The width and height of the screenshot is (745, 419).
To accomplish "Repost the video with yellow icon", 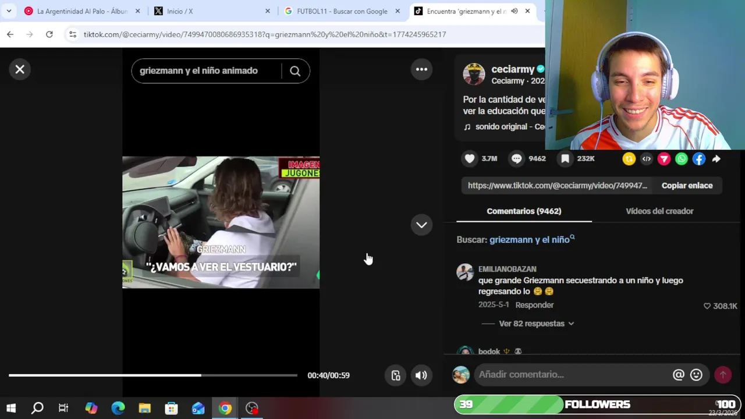I will click(x=629, y=159).
